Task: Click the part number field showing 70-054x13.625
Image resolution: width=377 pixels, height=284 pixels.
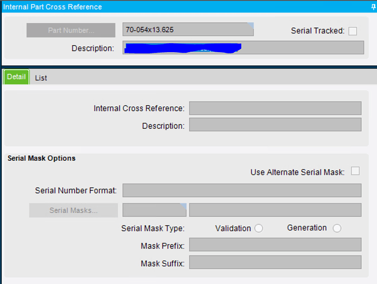Action: click(x=188, y=30)
